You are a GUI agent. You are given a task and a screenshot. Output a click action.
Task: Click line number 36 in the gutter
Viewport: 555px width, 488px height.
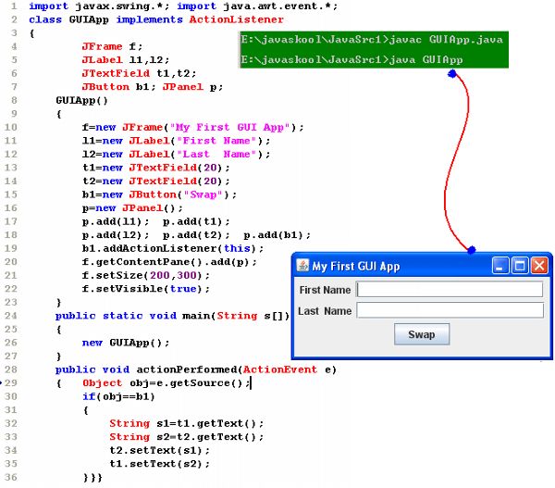point(10,477)
